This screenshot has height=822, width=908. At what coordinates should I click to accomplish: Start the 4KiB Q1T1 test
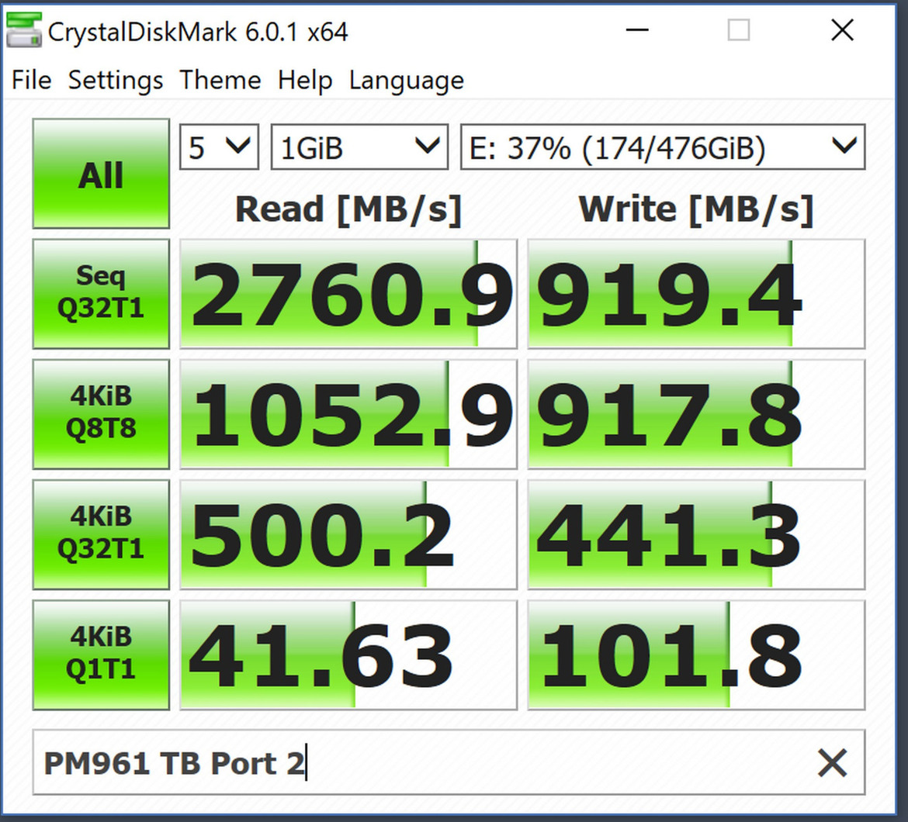point(101,654)
